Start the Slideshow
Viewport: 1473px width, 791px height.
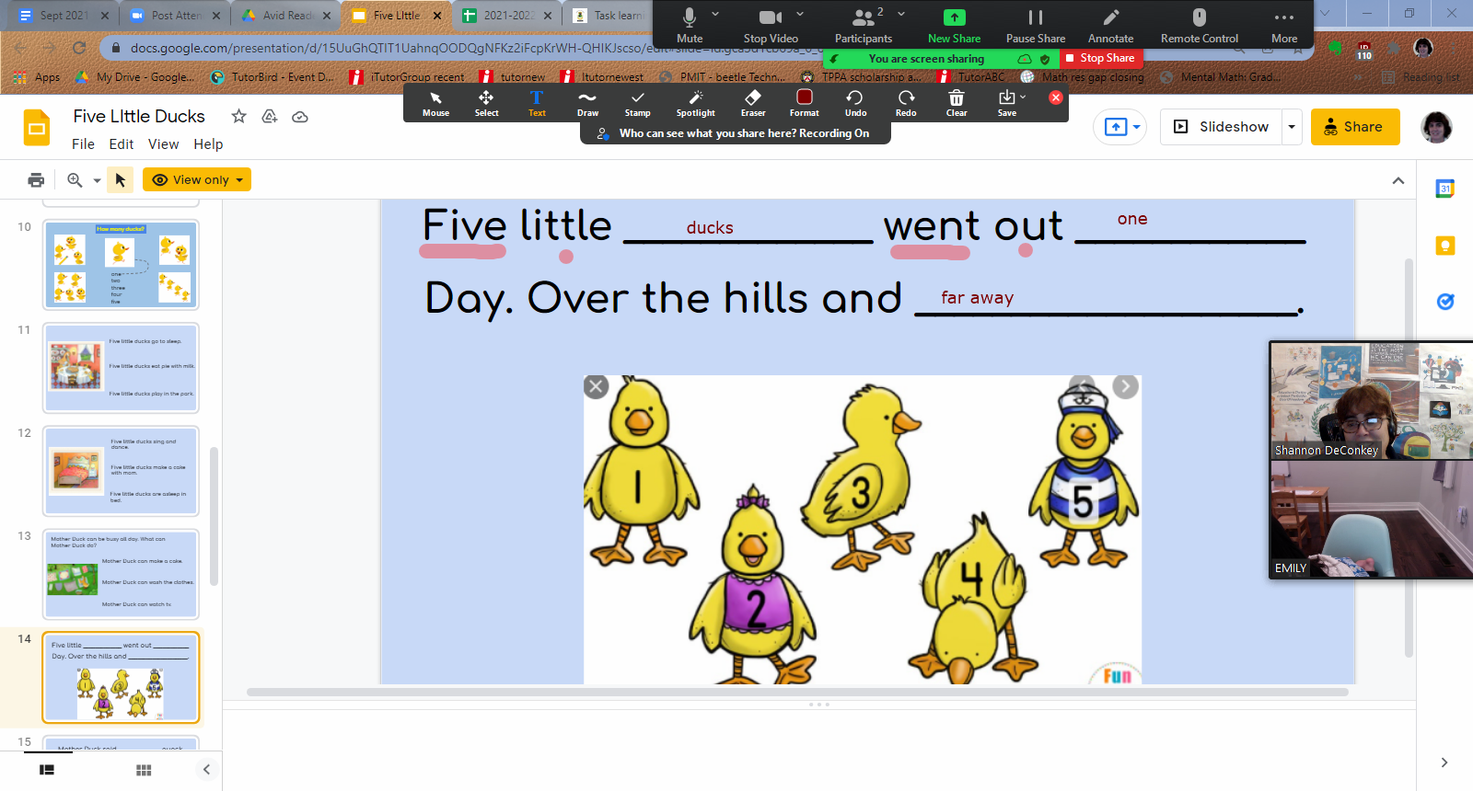pyautogui.click(x=1222, y=127)
